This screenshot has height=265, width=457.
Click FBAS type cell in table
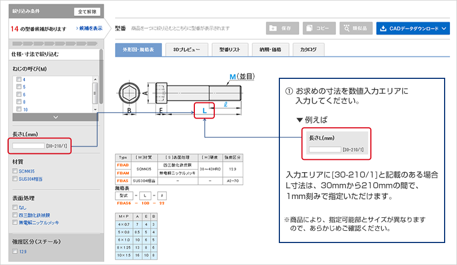tap(123, 181)
